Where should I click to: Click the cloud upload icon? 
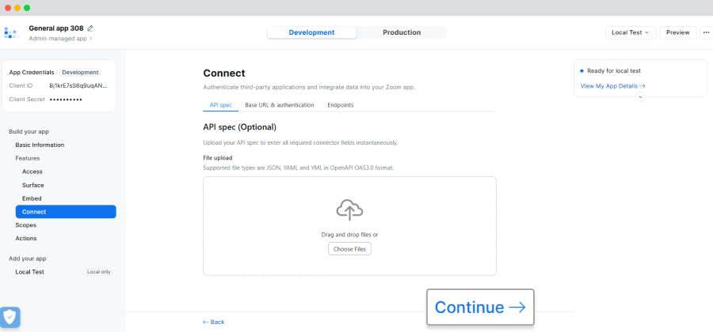tap(349, 210)
